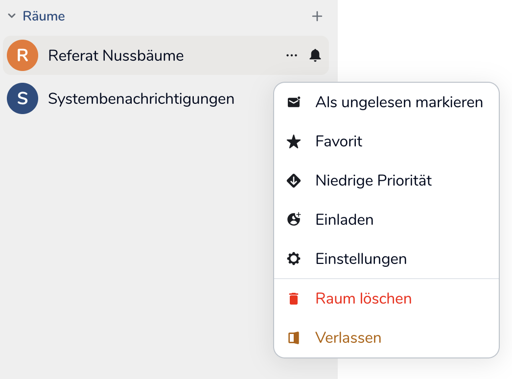Click the red trash can icon
This screenshot has width=512, height=379.
click(x=294, y=298)
